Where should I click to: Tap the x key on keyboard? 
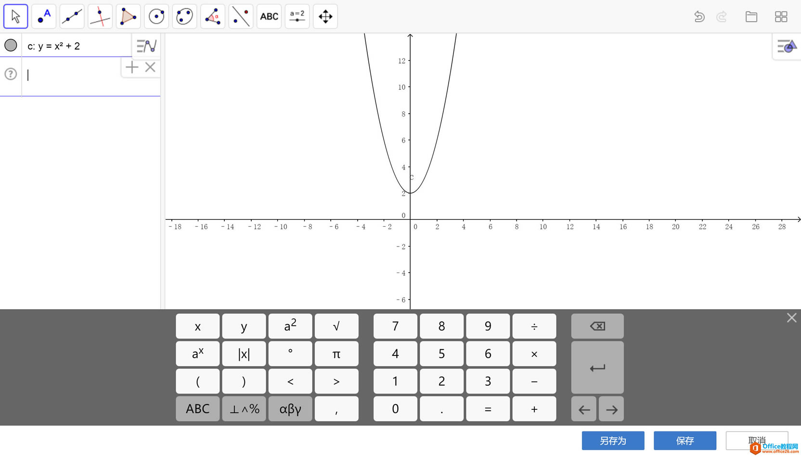[x=198, y=326]
